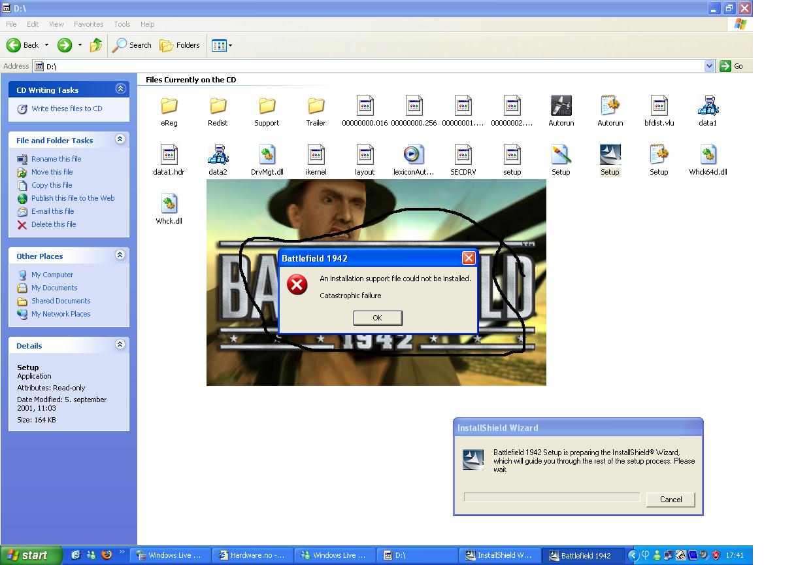Click the Windows start button
The height and width of the screenshot is (565, 796).
click(31, 555)
